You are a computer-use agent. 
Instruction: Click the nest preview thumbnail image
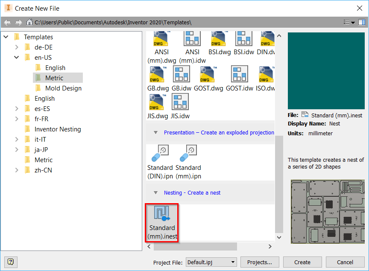pyautogui.click(x=328, y=212)
